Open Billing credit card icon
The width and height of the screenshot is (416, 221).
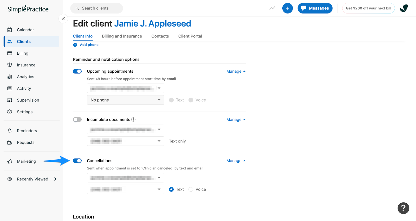click(10, 53)
